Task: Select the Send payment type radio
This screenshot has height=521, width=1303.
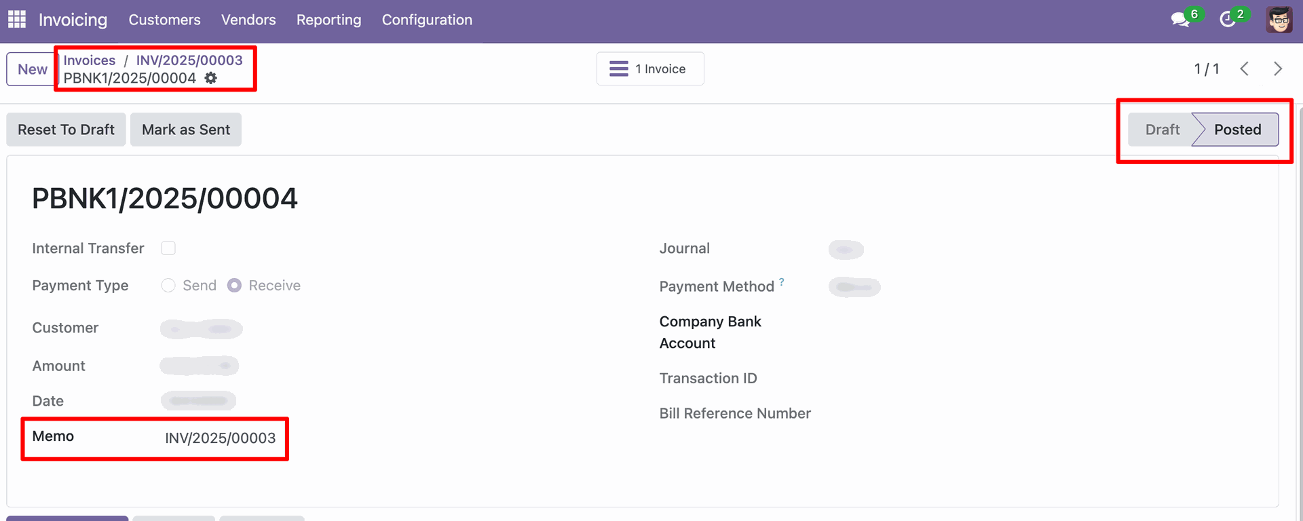Action: tap(168, 286)
